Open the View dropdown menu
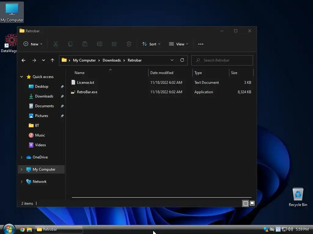313x234 pixels. pos(179,44)
